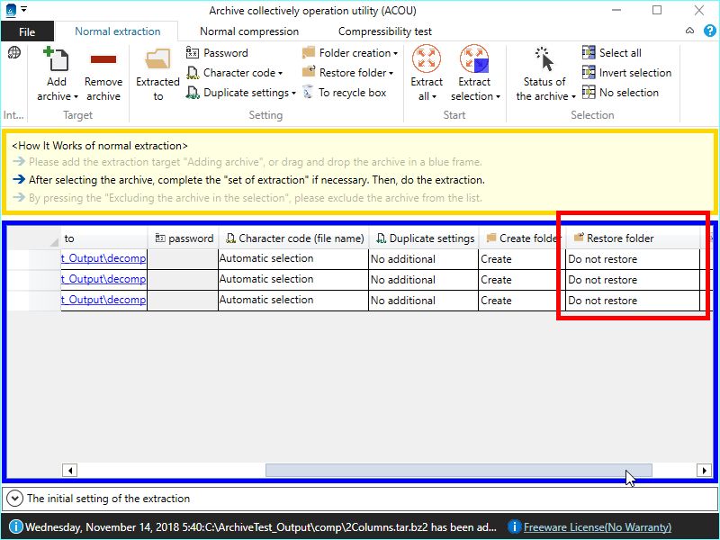
Task: Click the No selection option
Action: coord(620,93)
